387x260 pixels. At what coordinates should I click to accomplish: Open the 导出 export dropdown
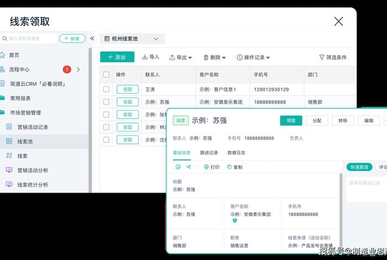pos(180,58)
